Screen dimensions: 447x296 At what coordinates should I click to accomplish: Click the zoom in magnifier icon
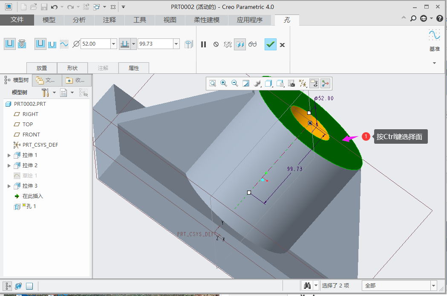click(223, 84)
